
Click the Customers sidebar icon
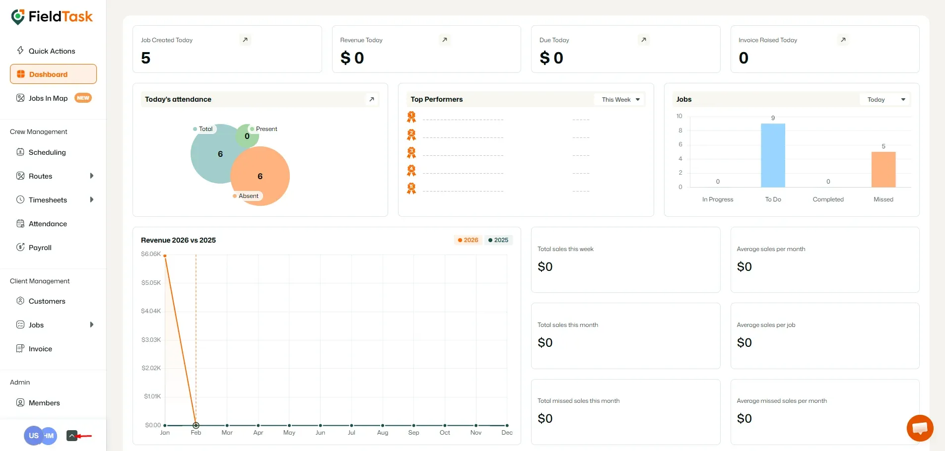(20, 301)
